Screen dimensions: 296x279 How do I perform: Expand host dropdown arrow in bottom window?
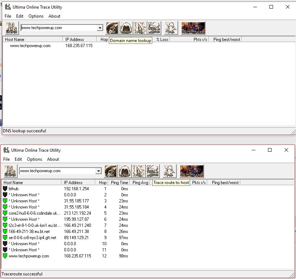[98, 171]
